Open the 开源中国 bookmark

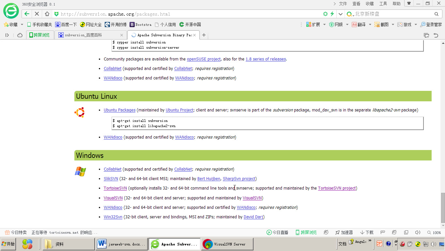190,25
